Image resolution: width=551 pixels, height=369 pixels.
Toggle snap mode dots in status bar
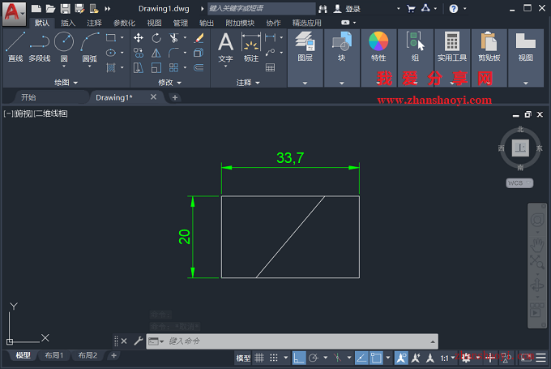tap(274, 358)
